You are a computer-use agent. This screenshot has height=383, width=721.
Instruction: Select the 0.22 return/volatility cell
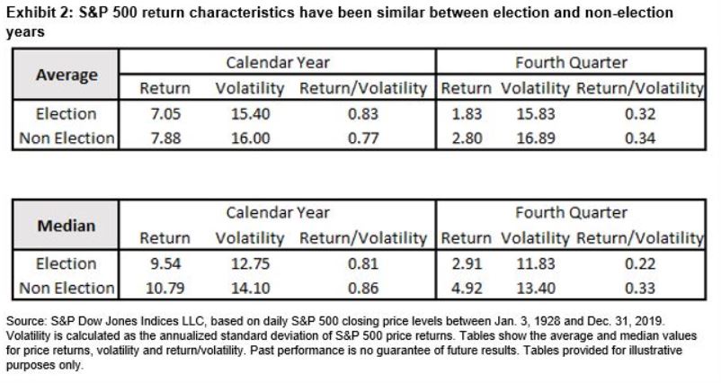click(x=639, y=264)
